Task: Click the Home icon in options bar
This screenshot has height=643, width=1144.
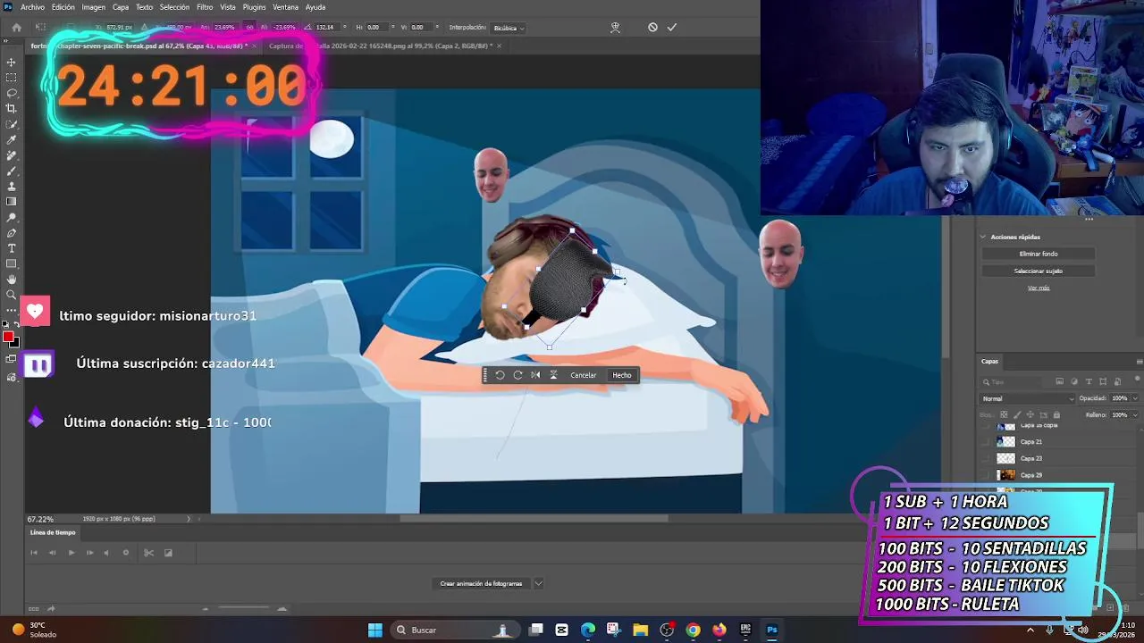Action: [x=16, y=28]
